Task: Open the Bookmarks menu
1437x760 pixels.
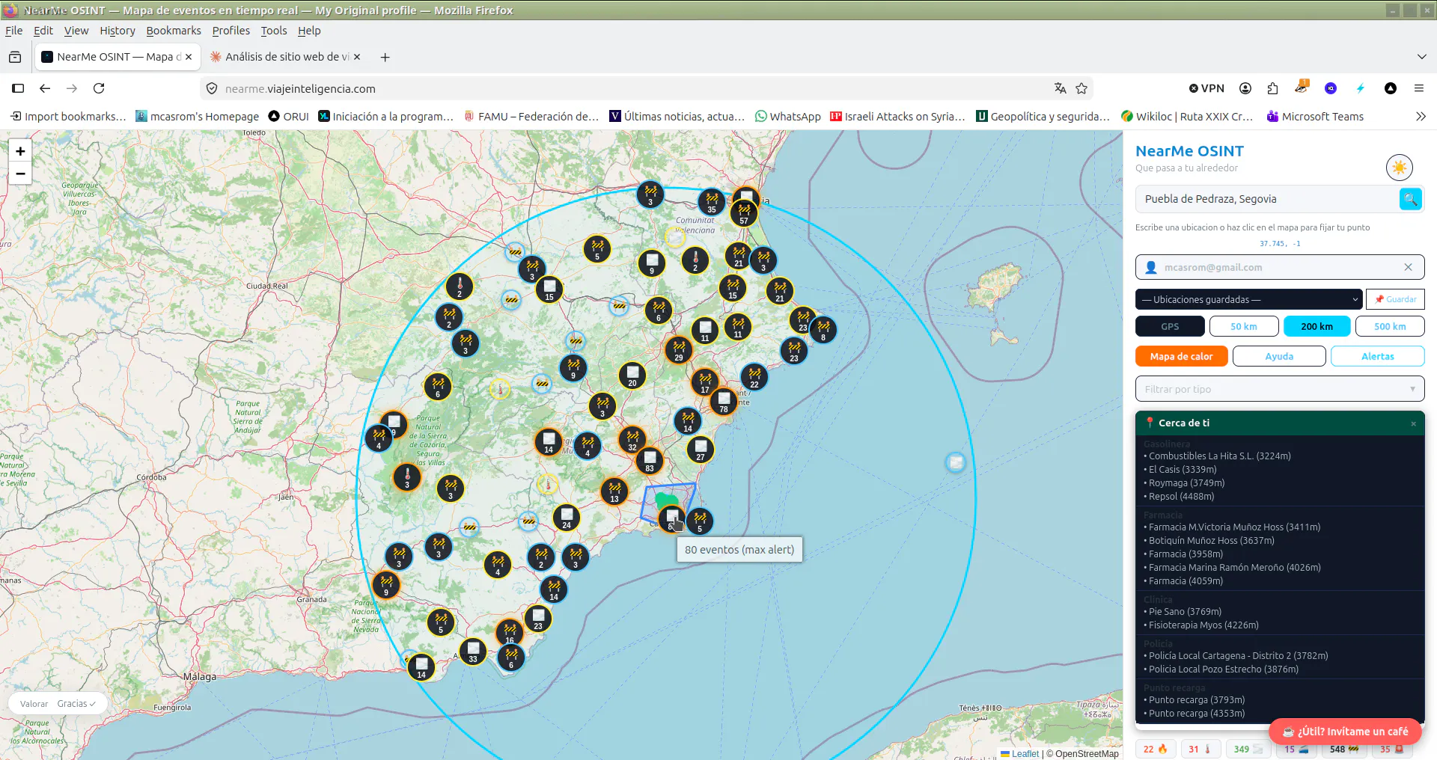Action: (x=174, y=31)
